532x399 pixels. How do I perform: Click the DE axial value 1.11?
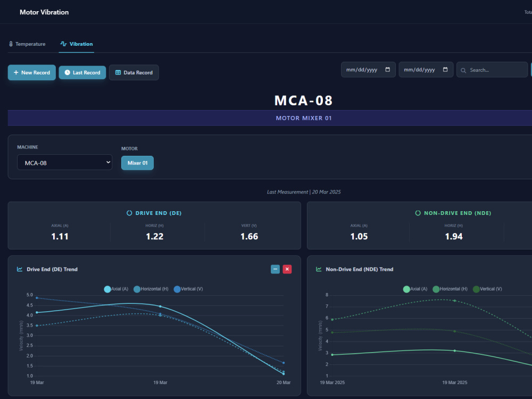pyautogui.click(x=60, y=237)
